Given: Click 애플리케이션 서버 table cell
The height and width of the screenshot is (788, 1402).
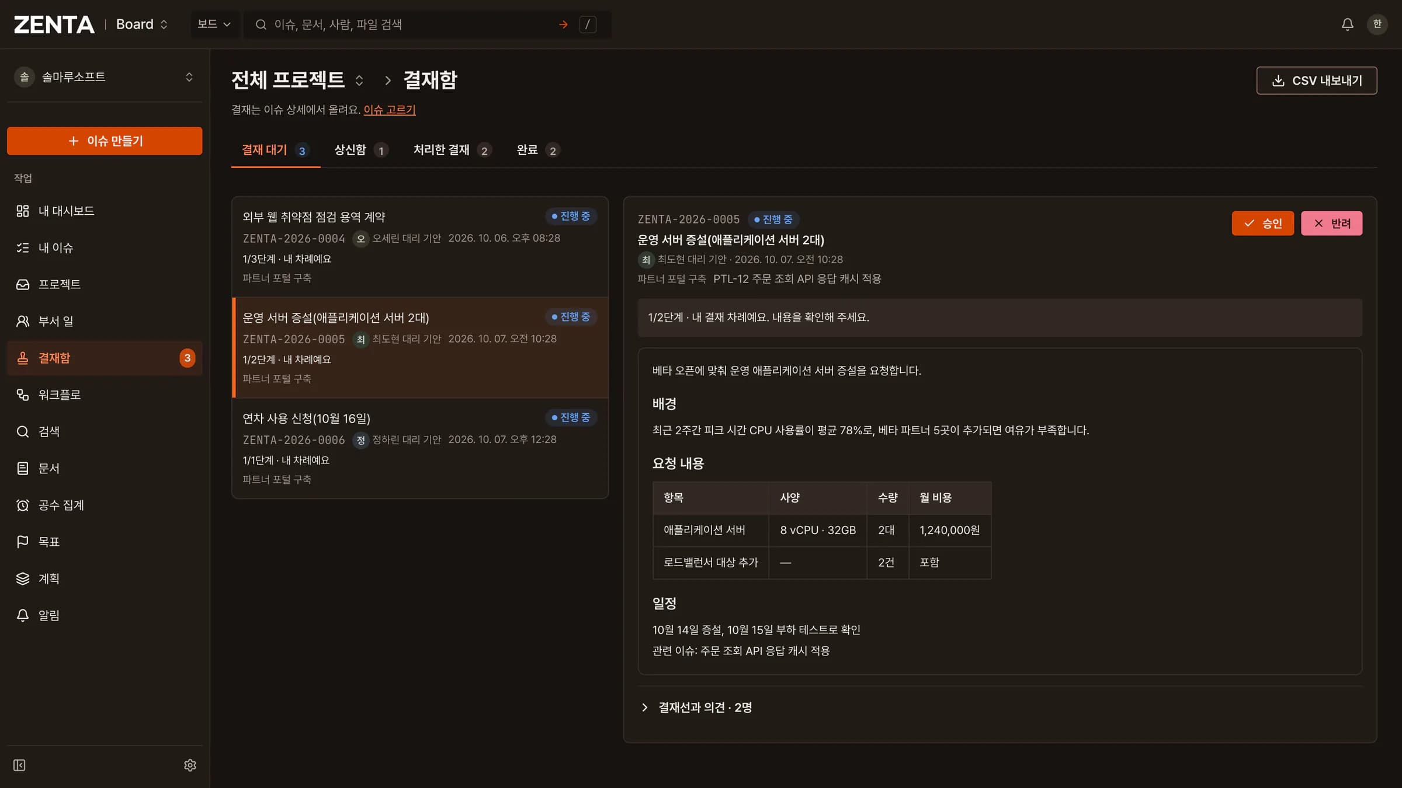Looking at the screenshot, I should click(711, 530).
